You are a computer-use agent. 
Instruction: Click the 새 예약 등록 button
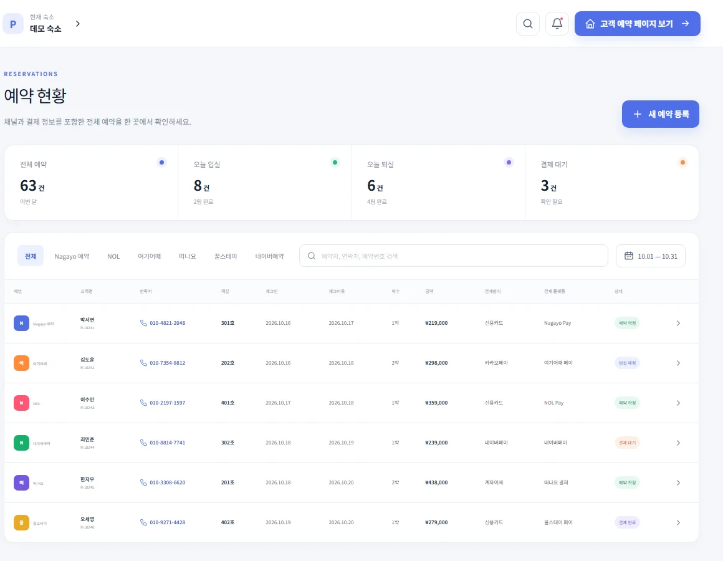(x=660, y=114)
